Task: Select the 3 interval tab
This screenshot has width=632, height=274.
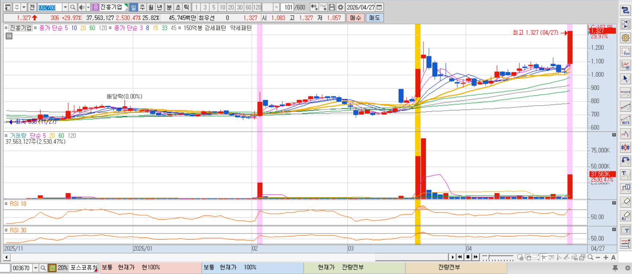Action: [205, 7]
